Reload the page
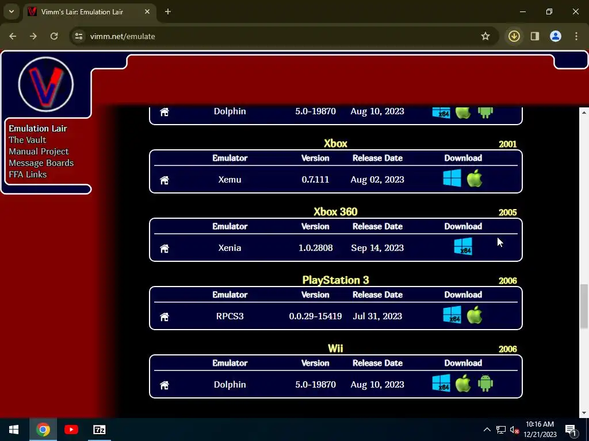This screenshot has width=589, height=441. click(54, 36)
